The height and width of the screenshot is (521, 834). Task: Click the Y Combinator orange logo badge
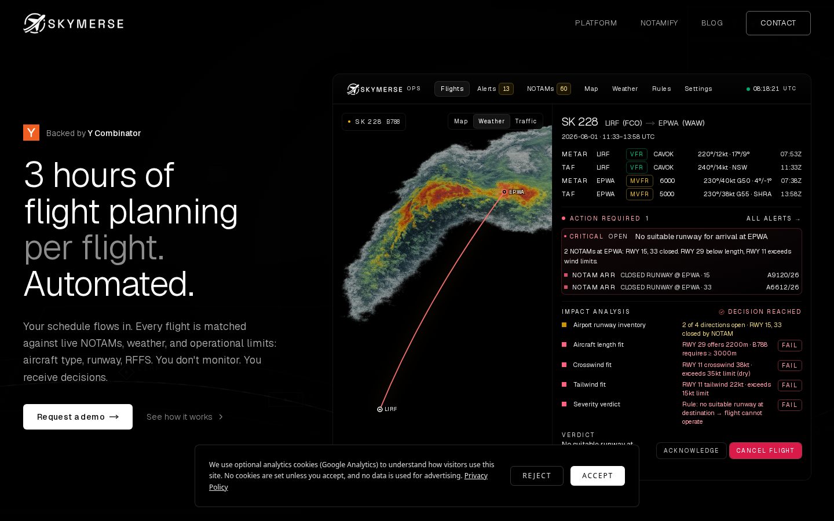[x=31, y=133]
